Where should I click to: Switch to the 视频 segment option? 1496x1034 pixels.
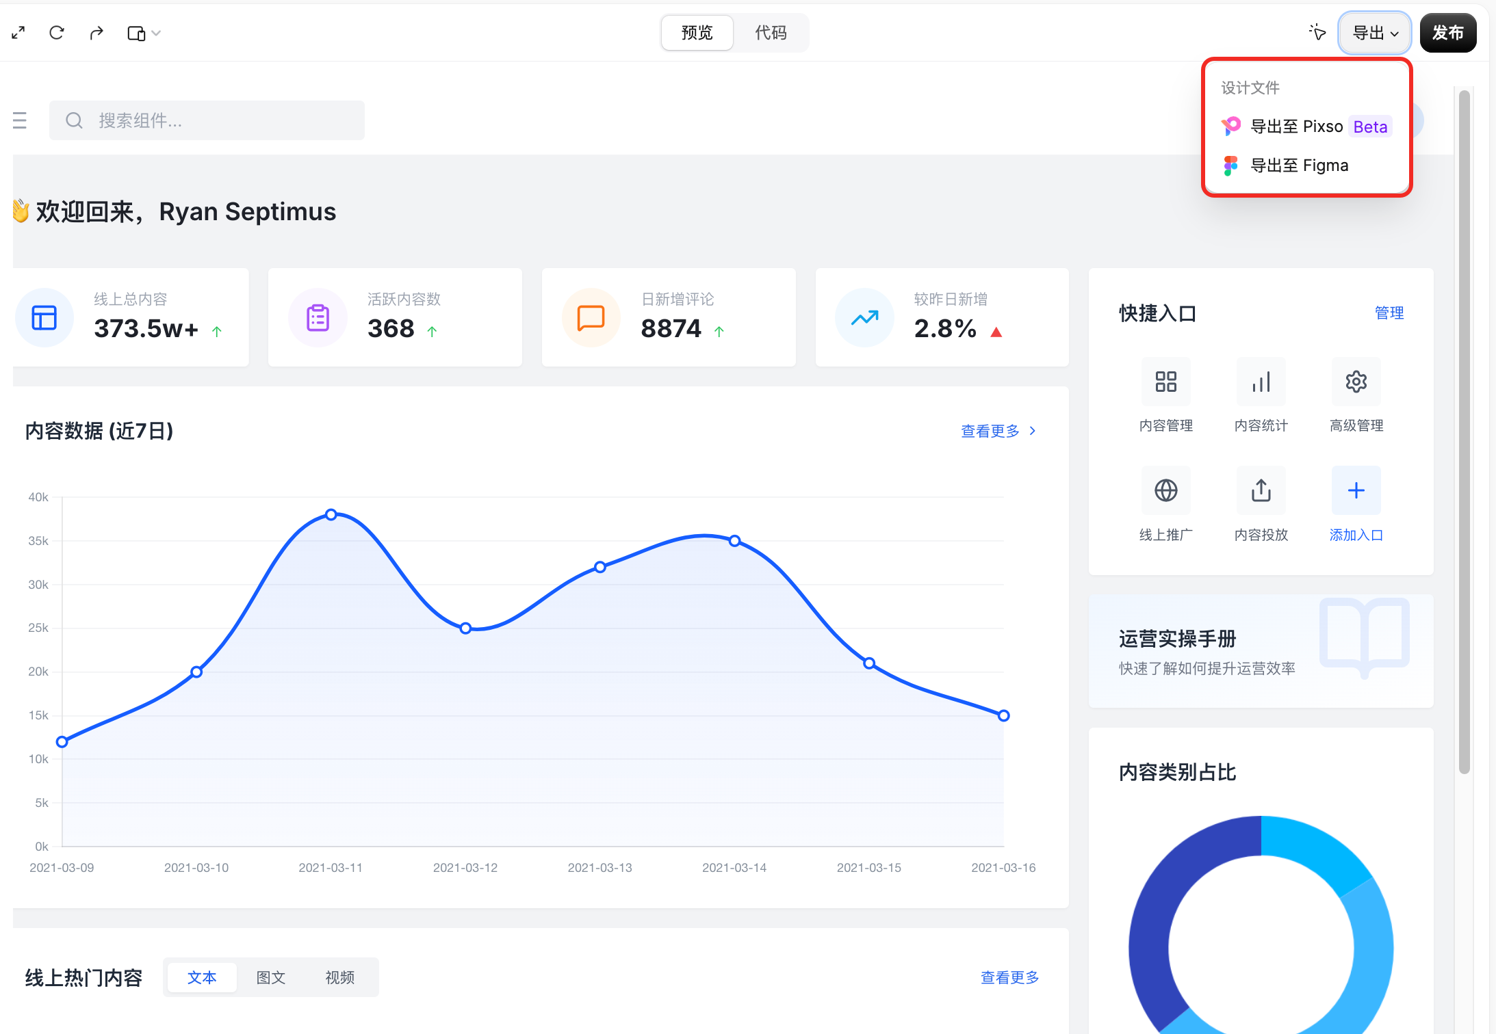tap(339, 977)
